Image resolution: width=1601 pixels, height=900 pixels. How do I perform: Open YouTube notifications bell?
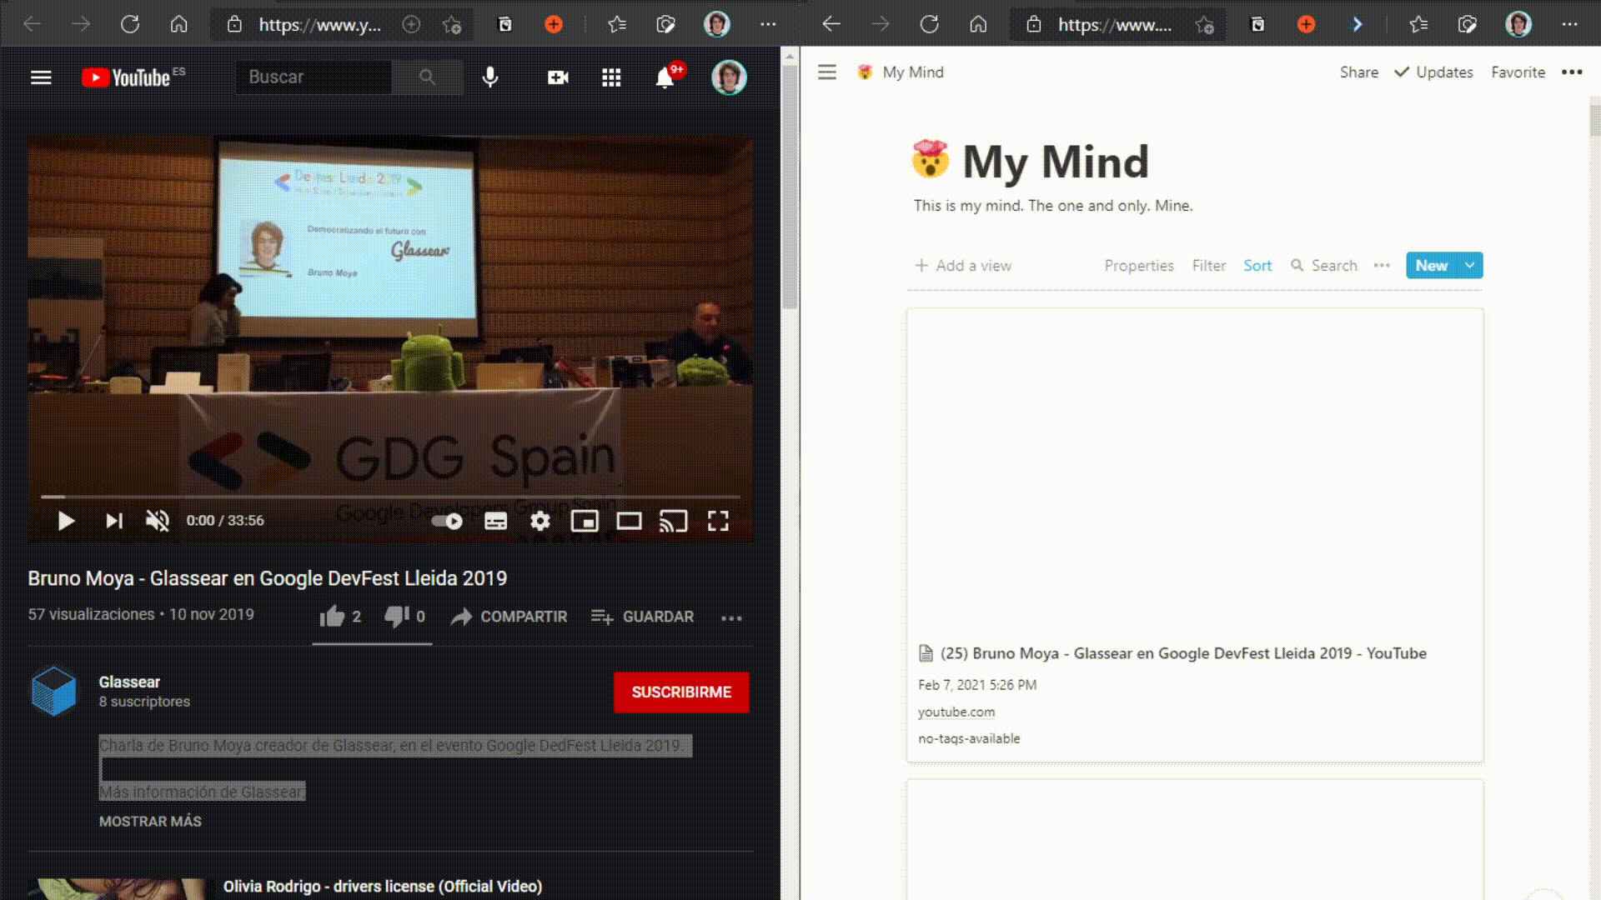[665, 77]
